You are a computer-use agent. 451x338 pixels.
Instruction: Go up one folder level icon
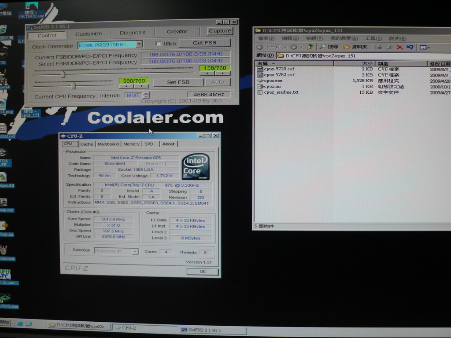pos(310,47)
